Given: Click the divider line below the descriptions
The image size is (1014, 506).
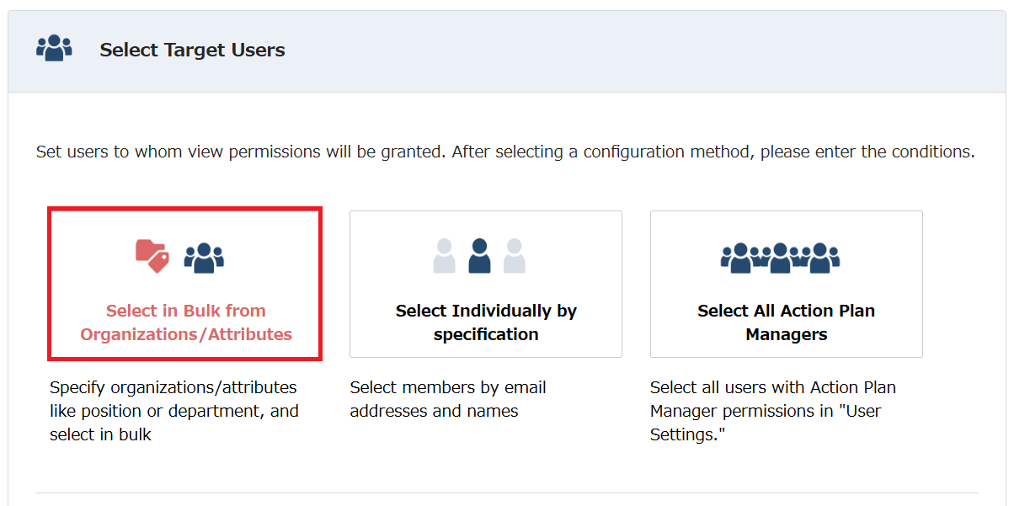Looking at the screenshot, I should pos(507,493).
